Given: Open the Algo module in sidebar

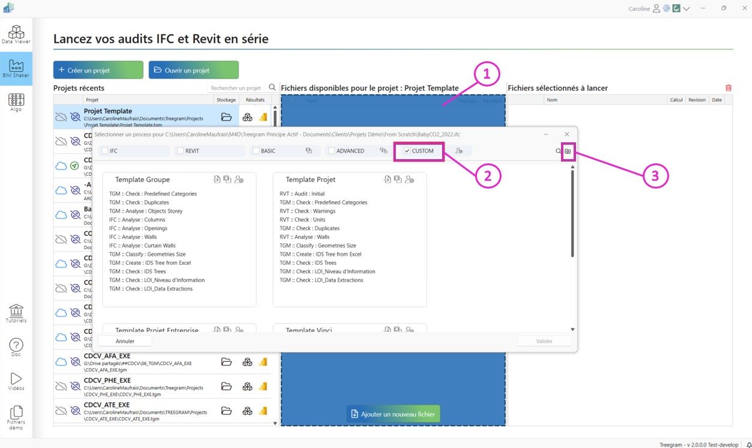Looking at the screenshot, I should (x=16, y=101).
